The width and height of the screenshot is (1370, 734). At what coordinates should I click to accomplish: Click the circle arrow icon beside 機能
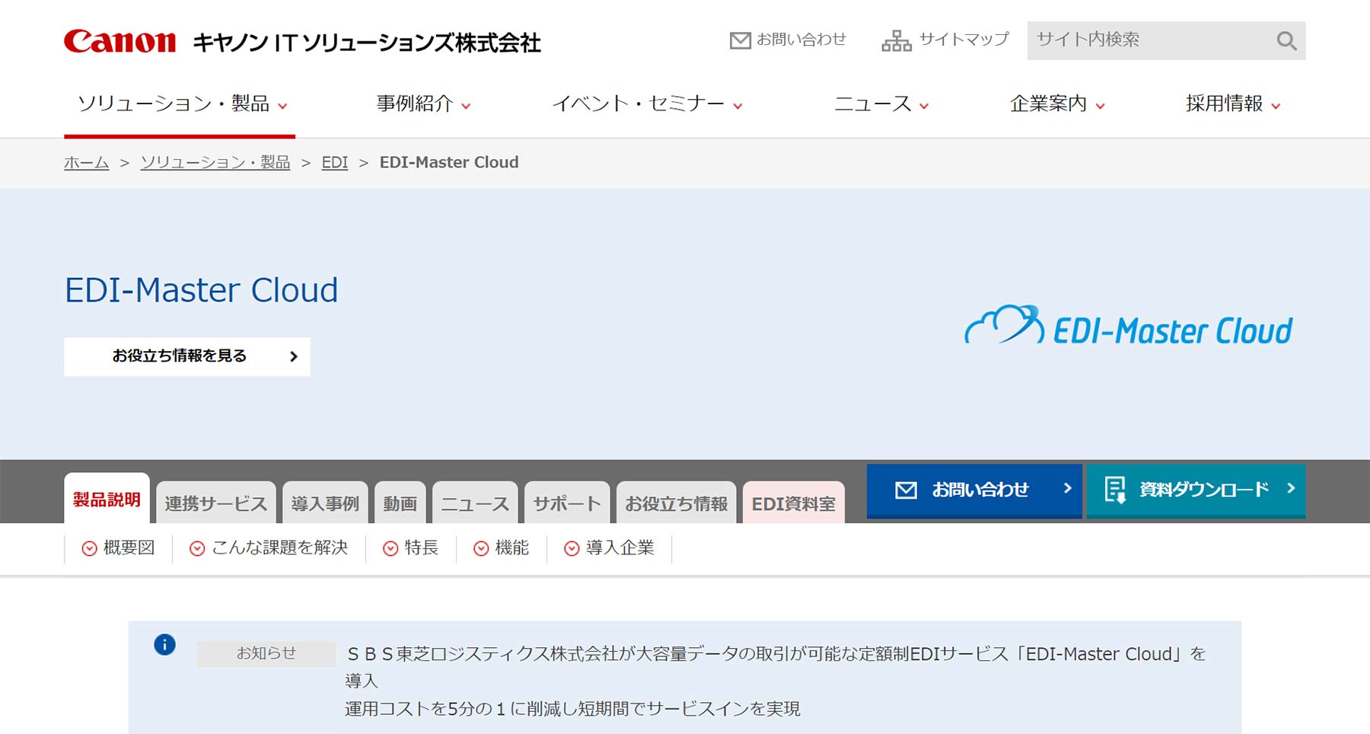pos(481,548)
